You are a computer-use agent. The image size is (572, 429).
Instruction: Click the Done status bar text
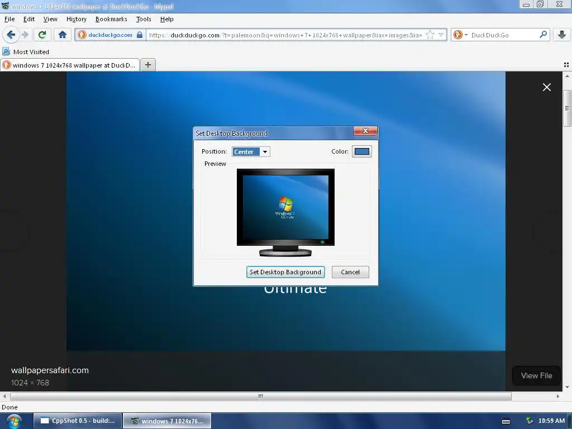pyautogui.click(x=9, y=407)
